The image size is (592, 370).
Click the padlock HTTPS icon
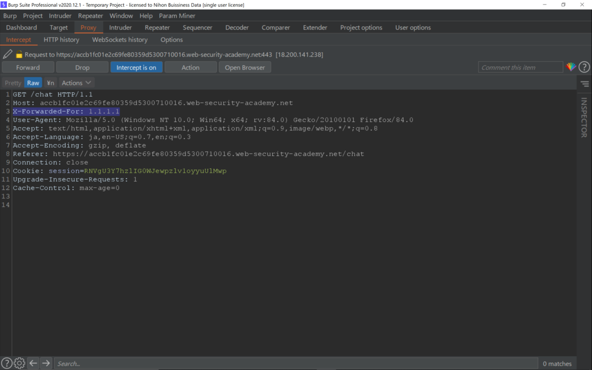pos(19,54)
